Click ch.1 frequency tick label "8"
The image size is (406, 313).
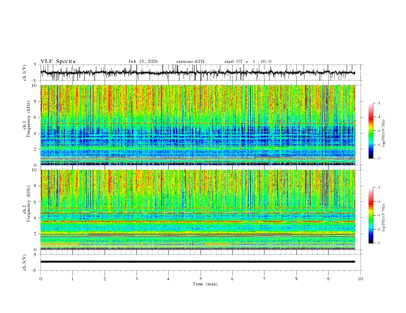click(x=36, y=101)
